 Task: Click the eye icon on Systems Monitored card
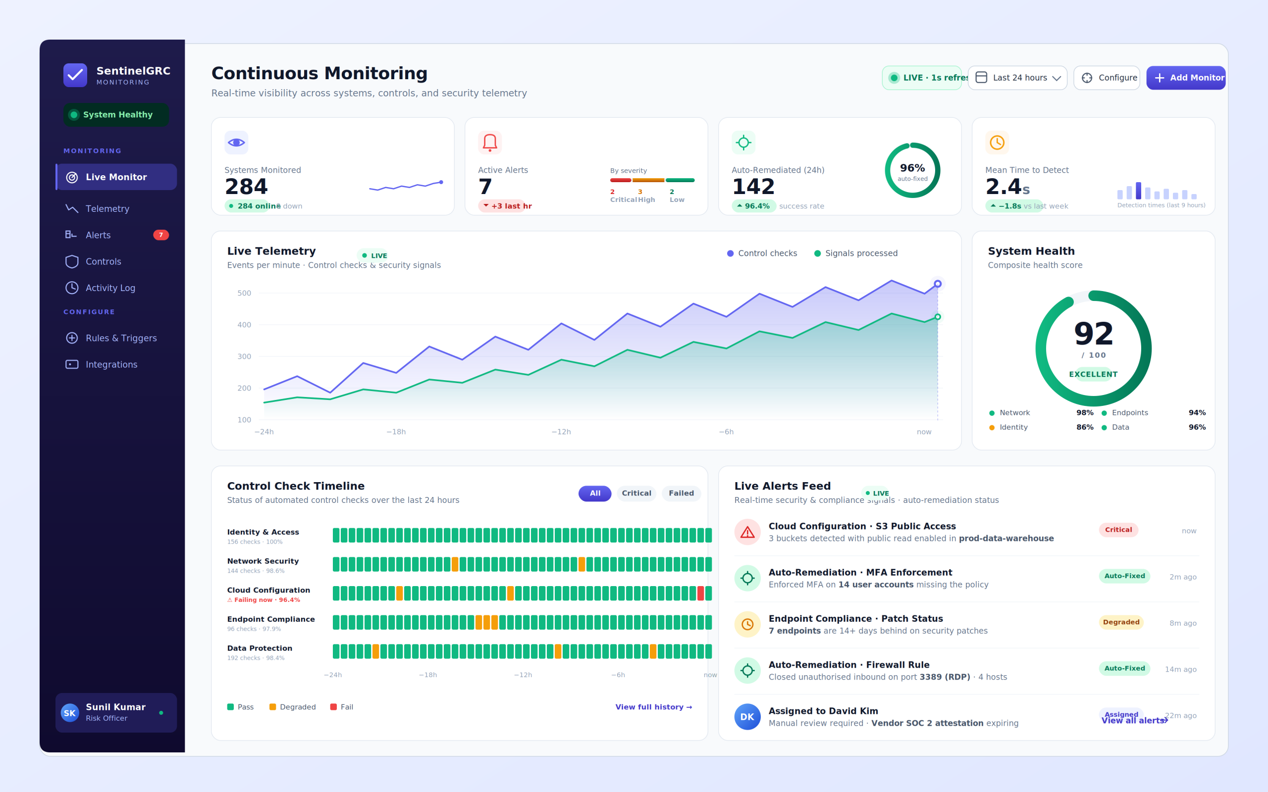(x=236, y=143)
